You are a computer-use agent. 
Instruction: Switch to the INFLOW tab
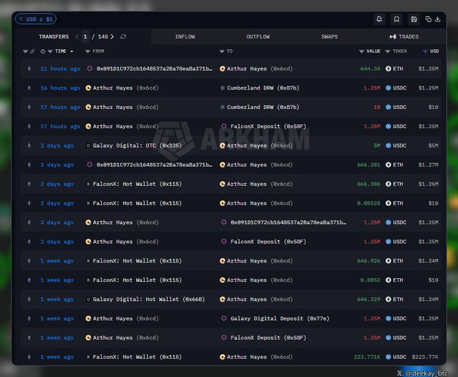coord(185,36)
